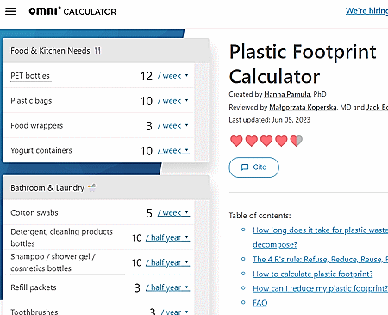Jump to The 4 R's rule section
Viewport: 388px width, 315px height.
[320, 260]
